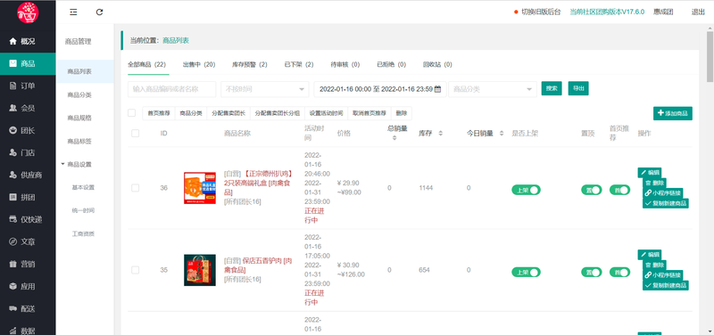The image size is (714, 335).
Task: Open the 商品分类 filter dropdown
Action: click(493, 89)
